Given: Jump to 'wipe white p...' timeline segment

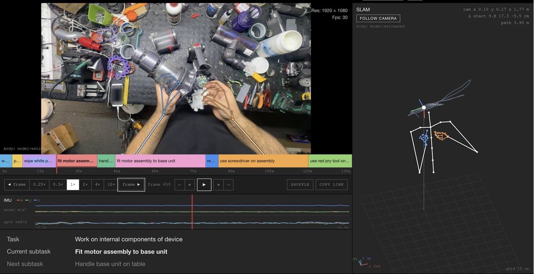Looking at the screenshot, I should point(39,161).
